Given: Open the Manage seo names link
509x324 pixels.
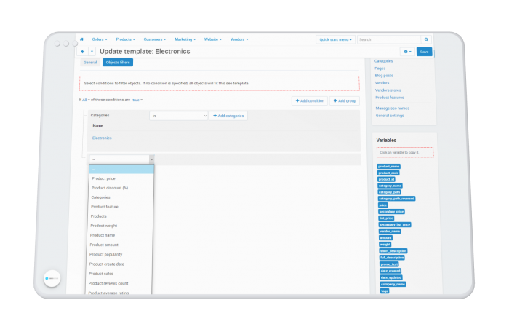Looking at the screenshot, I should point(393,108).
